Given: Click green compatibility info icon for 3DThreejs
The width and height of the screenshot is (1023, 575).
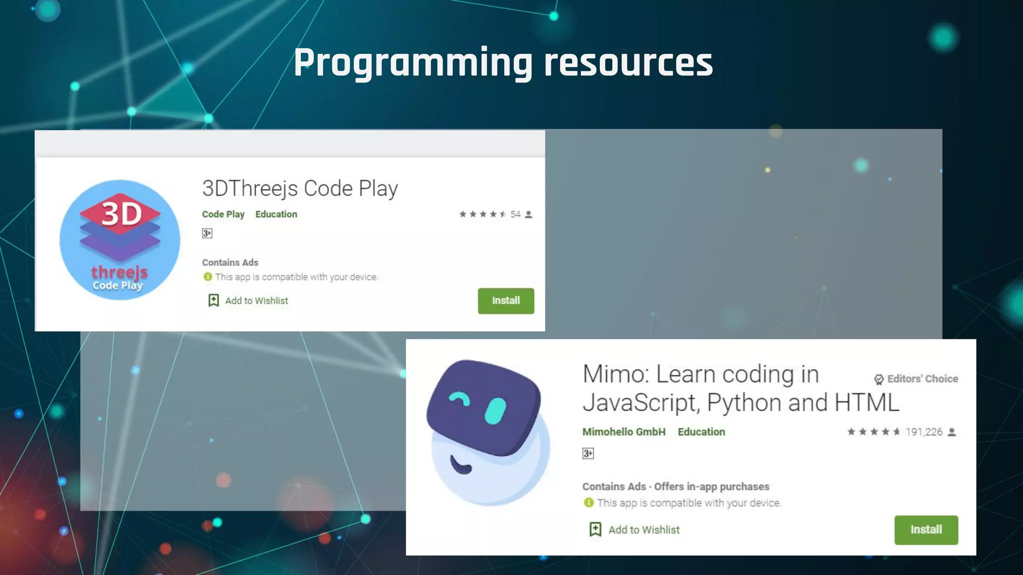Looking at the screenshot, I should [208, 277].
